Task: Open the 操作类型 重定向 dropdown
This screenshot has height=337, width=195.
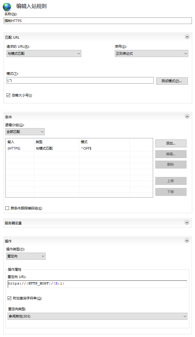Action: coord(26,256)
